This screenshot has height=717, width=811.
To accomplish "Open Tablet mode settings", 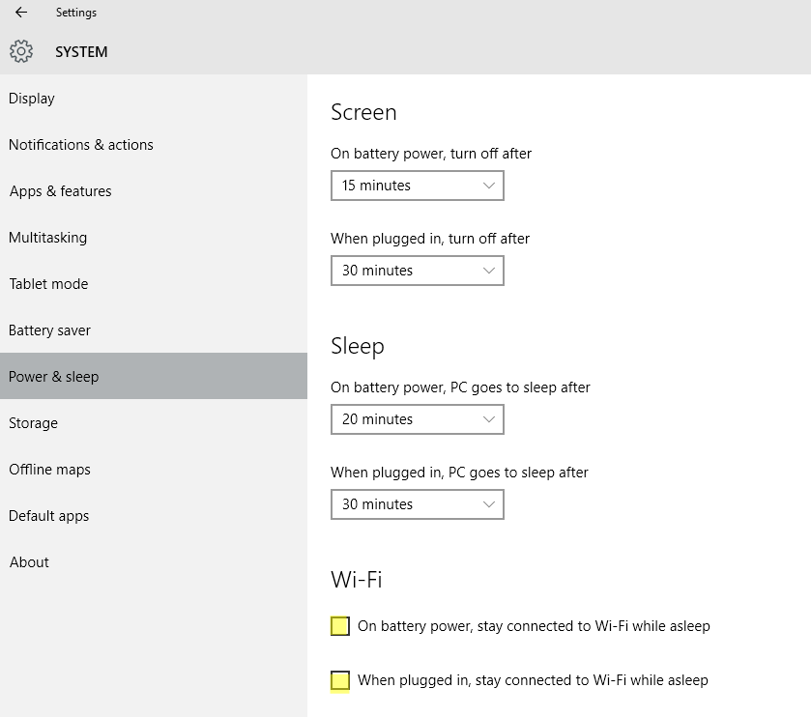I will click(x=154, y=284).
